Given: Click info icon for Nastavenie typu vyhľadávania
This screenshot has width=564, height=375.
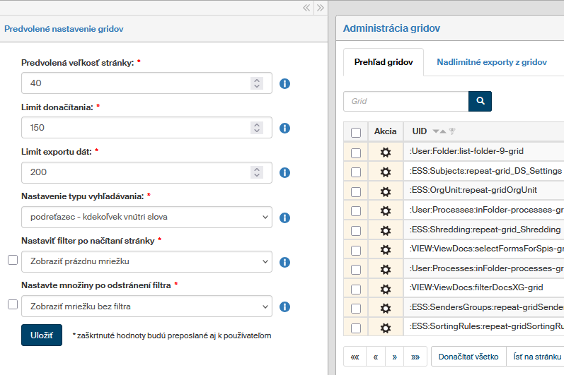Looking at the screenshot, I should [x=285, y=218].
